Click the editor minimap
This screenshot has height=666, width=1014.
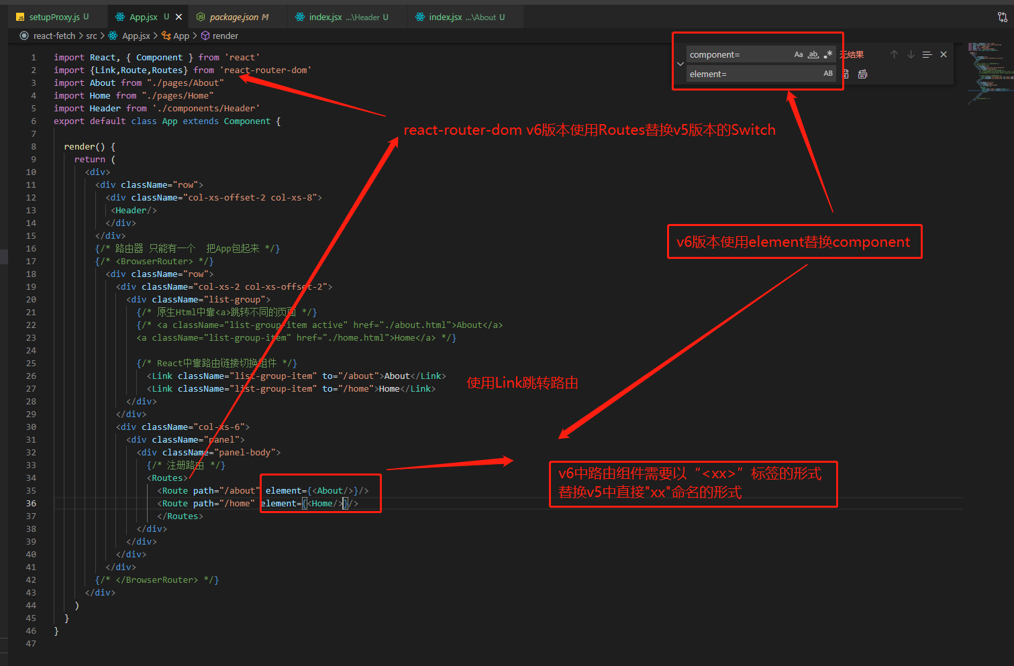point(990,74)
